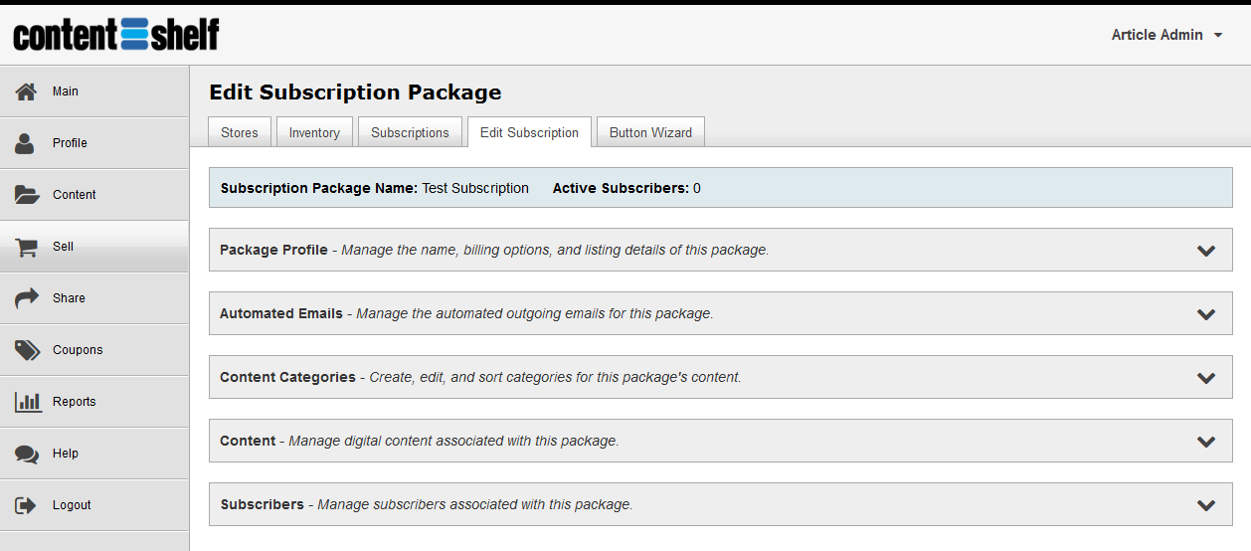Go to Content in the sidebar

tap(94, 195)
